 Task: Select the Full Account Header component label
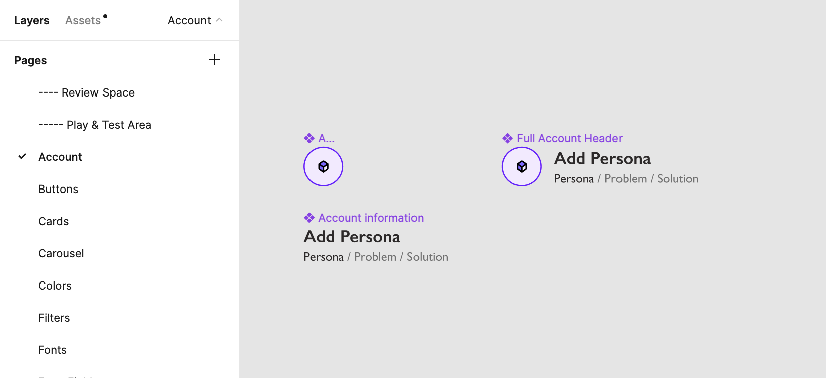coord(569,138)
